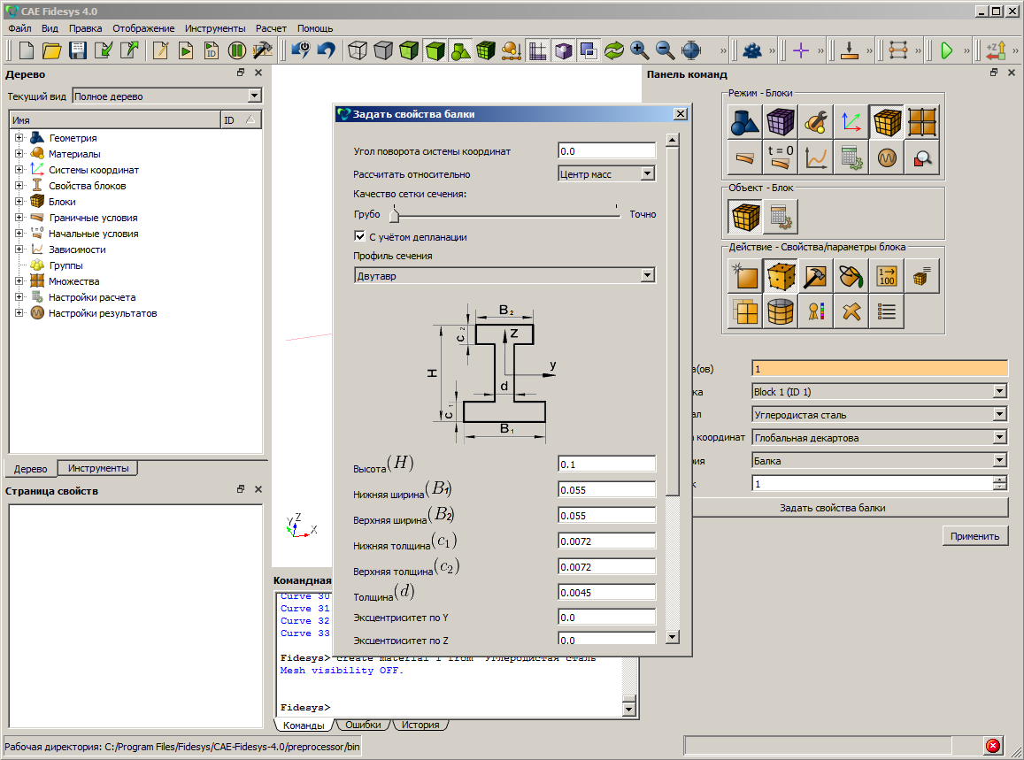Select the Coordinate systems mode icon
Image resolution: width=1024 pixels, height=760 pixels.
point(851,122)
